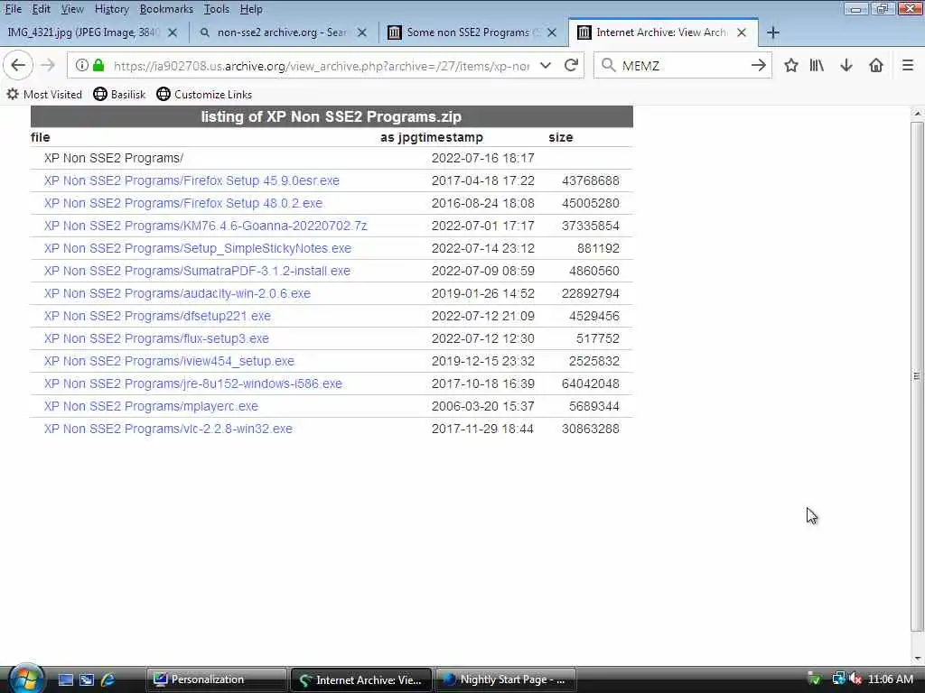Screen dimensions: 925x693
Task: Switch to Nightly Start Page taskbar window
Action: 505,679
